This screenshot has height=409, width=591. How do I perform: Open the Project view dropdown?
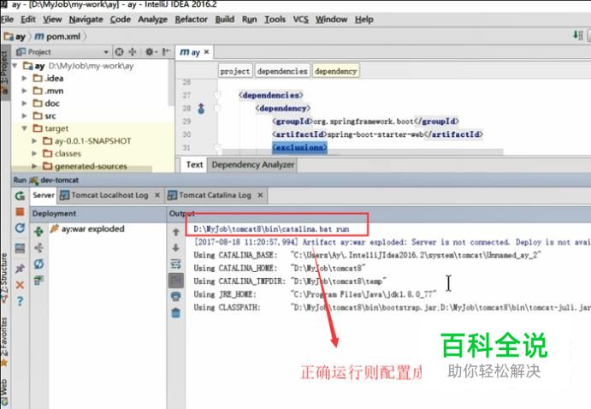[x=106, y=52]
